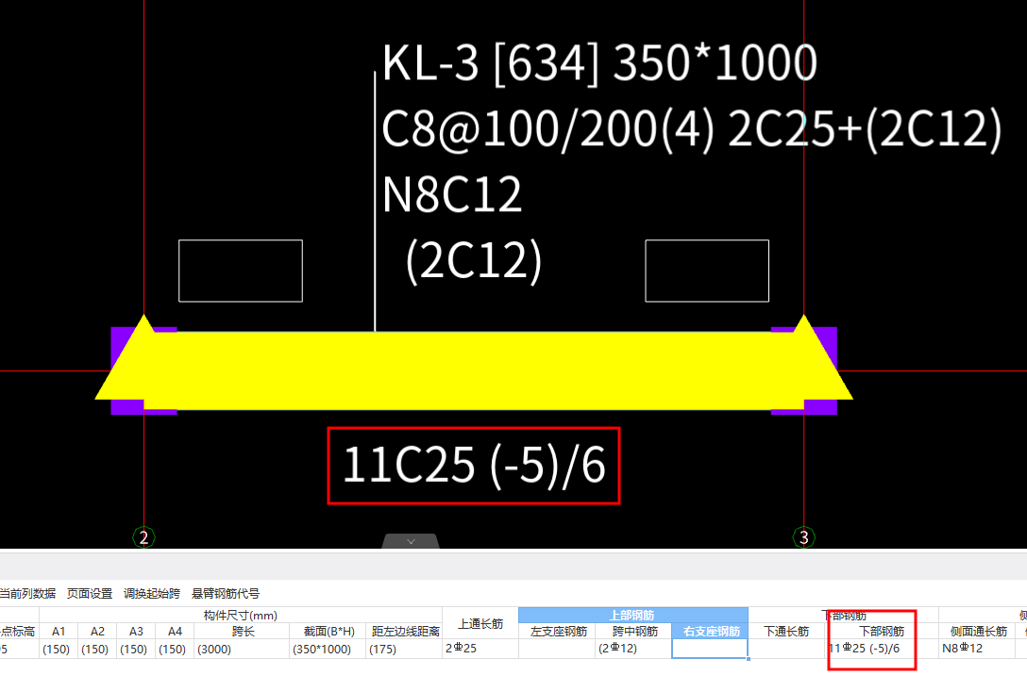Click the 侧面通长筋 column header

pyautogui.click(x=978, y=631)
